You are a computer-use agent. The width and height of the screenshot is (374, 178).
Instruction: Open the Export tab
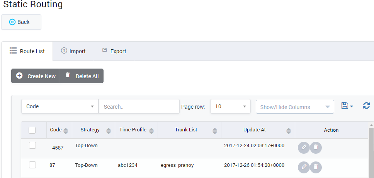[114, 51]
